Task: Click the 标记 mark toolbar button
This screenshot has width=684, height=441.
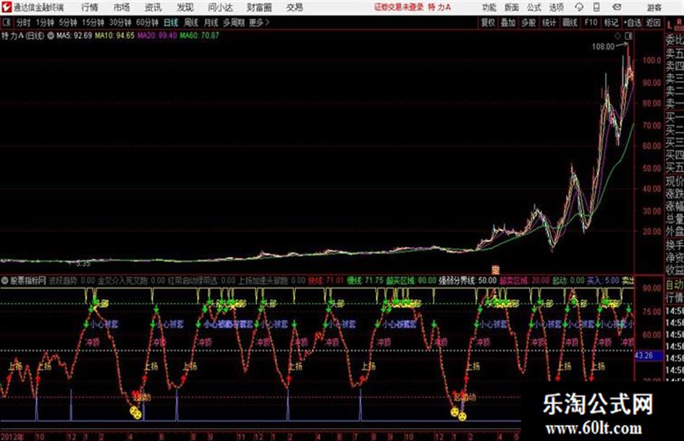Action: point(611,22)
